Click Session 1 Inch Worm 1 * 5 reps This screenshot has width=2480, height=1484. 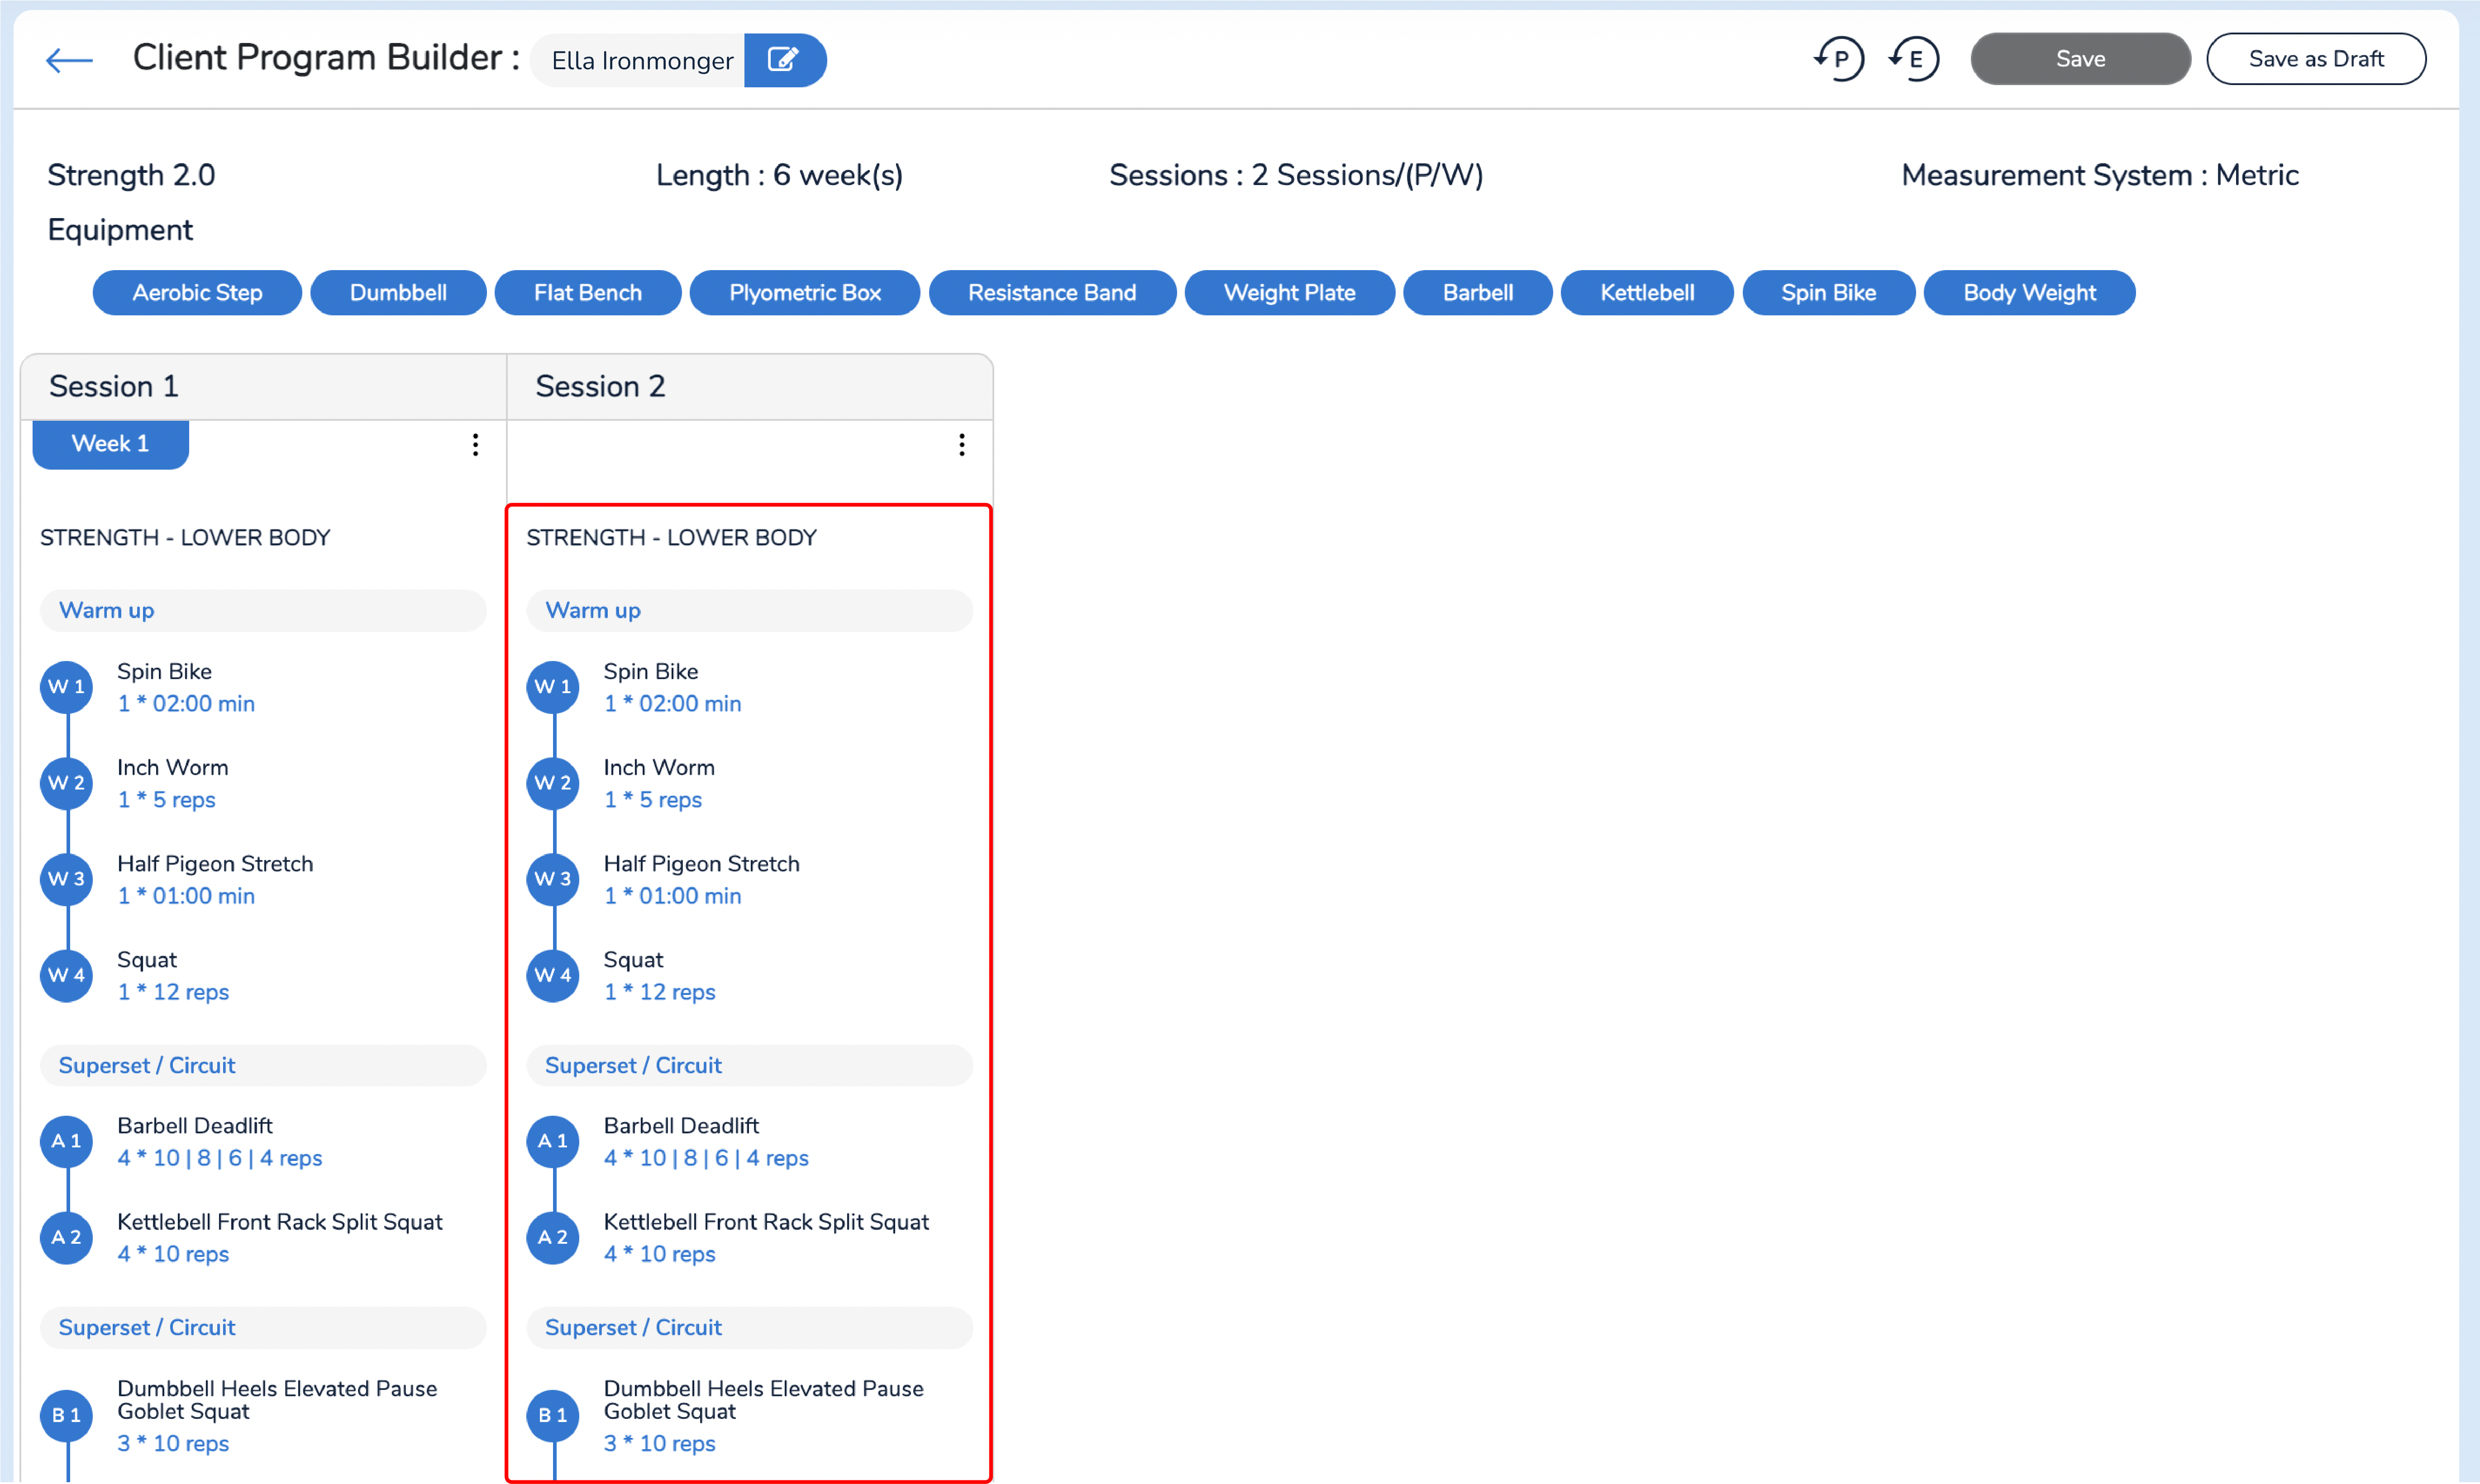pos(166,800)
